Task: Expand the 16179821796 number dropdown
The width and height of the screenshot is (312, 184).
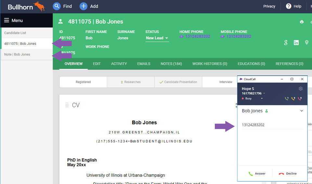Action: pos(264,93)
